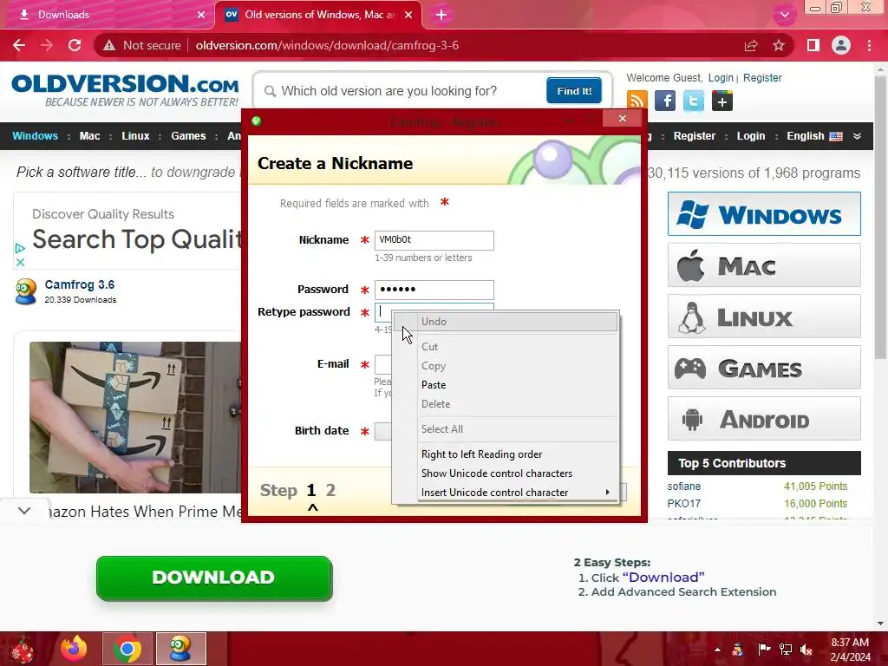
Task: Click the Camfrog 3.6 program icon
Action: (26, 291)
